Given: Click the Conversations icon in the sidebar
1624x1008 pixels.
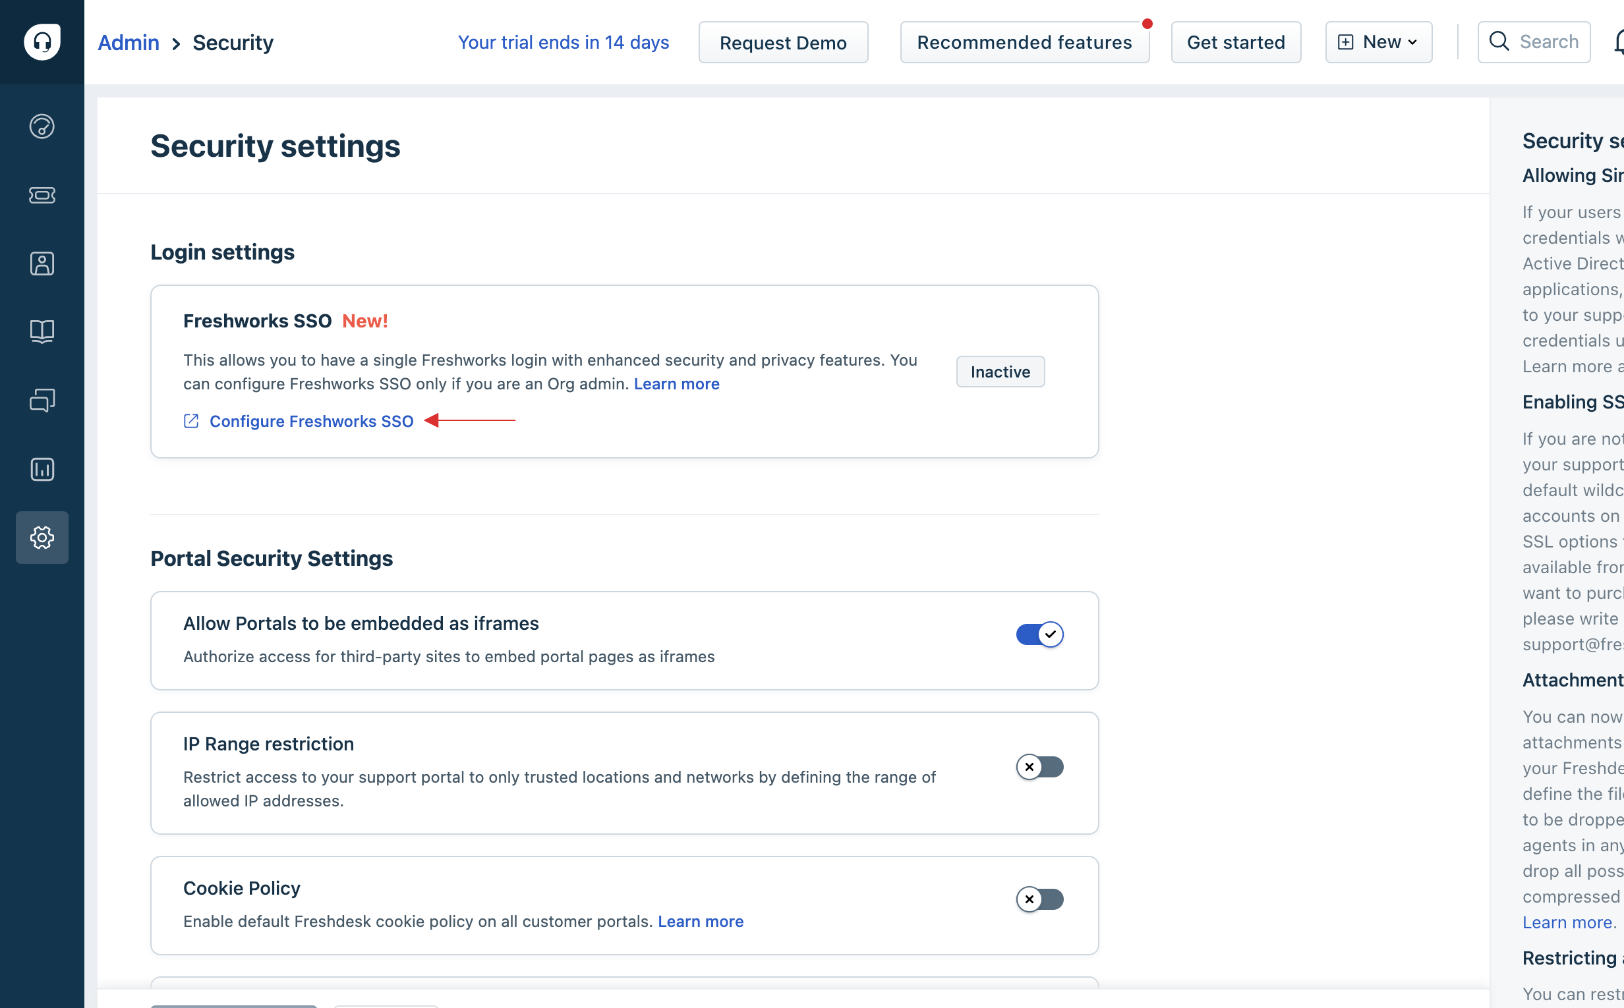Looking at the screenshot, I should (42, 401).
